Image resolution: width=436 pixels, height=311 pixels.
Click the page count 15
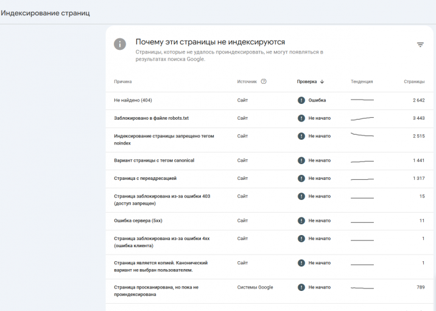(x=422, y=196)
